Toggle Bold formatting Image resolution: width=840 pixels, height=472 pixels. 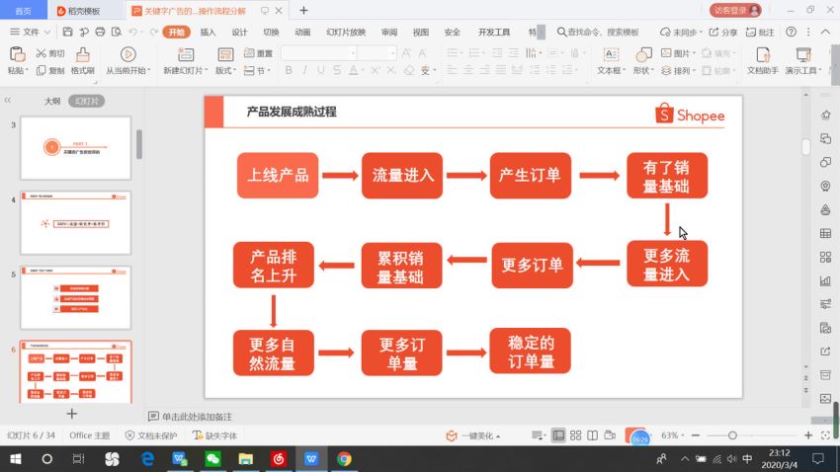(289, 70)
